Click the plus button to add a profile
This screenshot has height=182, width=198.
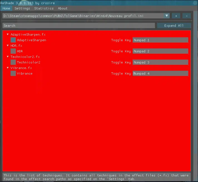(176, 16)
